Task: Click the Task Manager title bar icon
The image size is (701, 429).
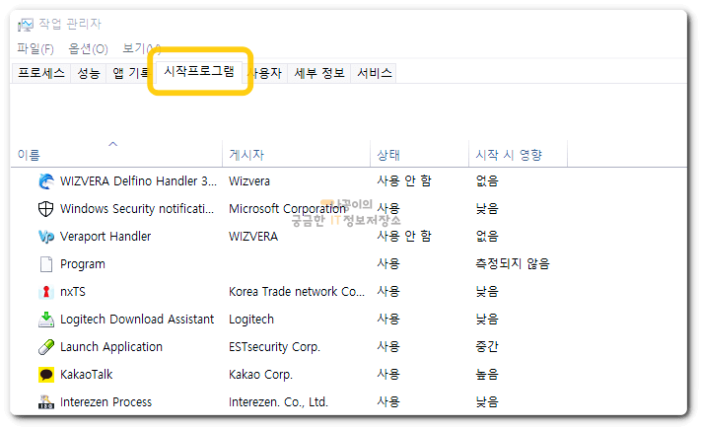Action: click(x=26, y=25)
